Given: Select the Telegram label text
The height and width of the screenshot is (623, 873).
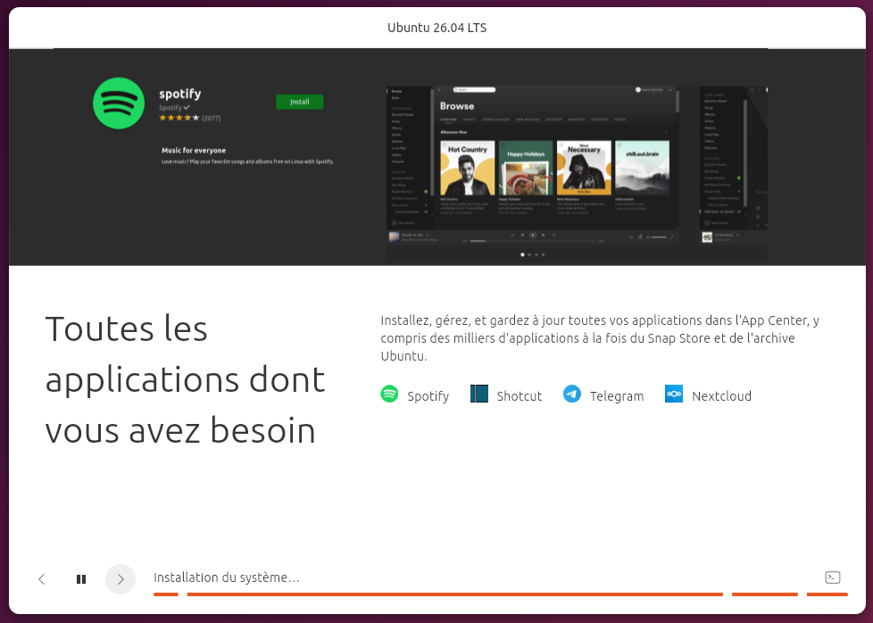Looking at the screenshot, I should click(x=616, y=396).
